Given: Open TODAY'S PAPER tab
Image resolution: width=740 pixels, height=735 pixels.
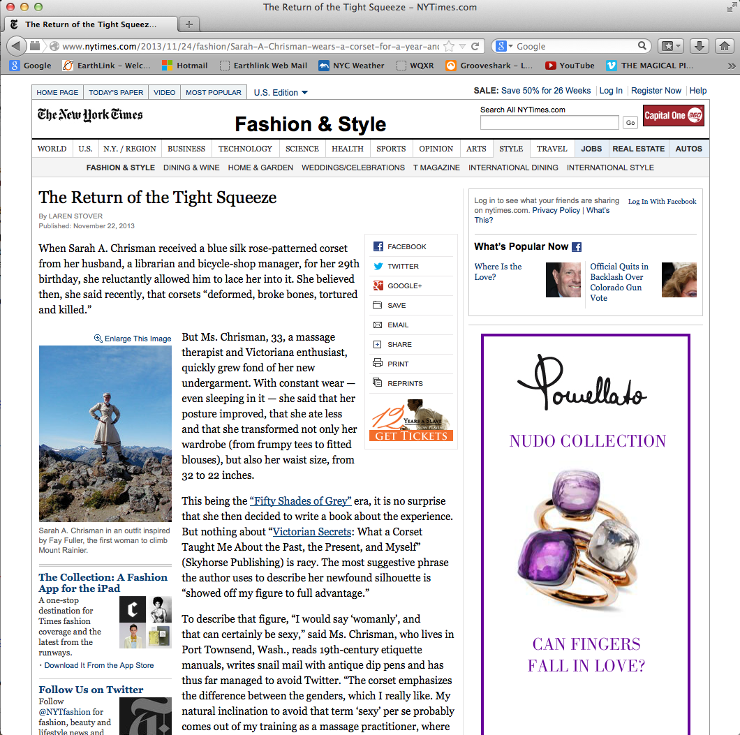Looking at the screenshot, I should click(116, 92).
